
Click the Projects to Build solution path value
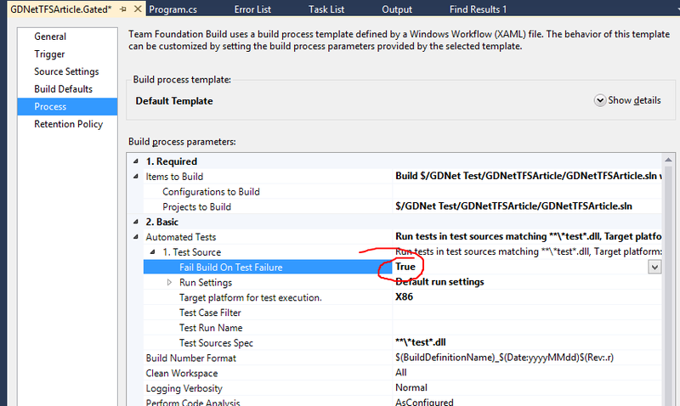[513, 206]
